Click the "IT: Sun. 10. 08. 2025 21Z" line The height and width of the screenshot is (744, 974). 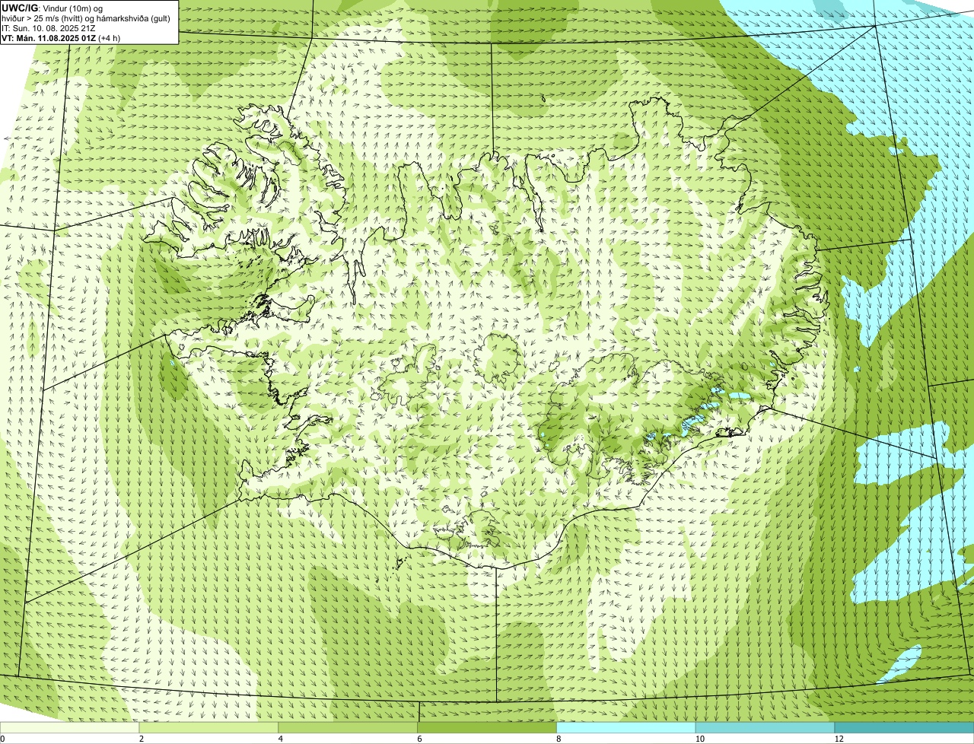click(x=49, y=27)
